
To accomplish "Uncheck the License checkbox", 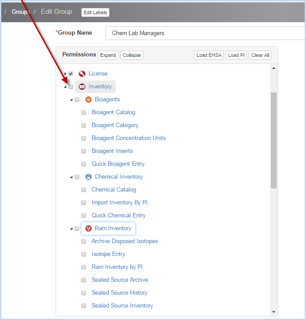I will click(71, 74).
